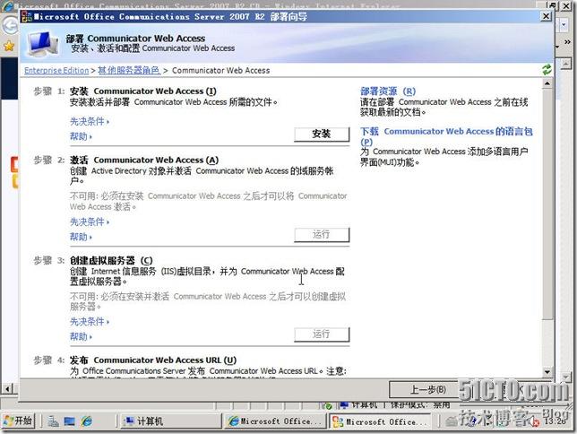Switch to the deployment wizard taskbar item
This screenshot has height=434, width=577.
point(379,421)
